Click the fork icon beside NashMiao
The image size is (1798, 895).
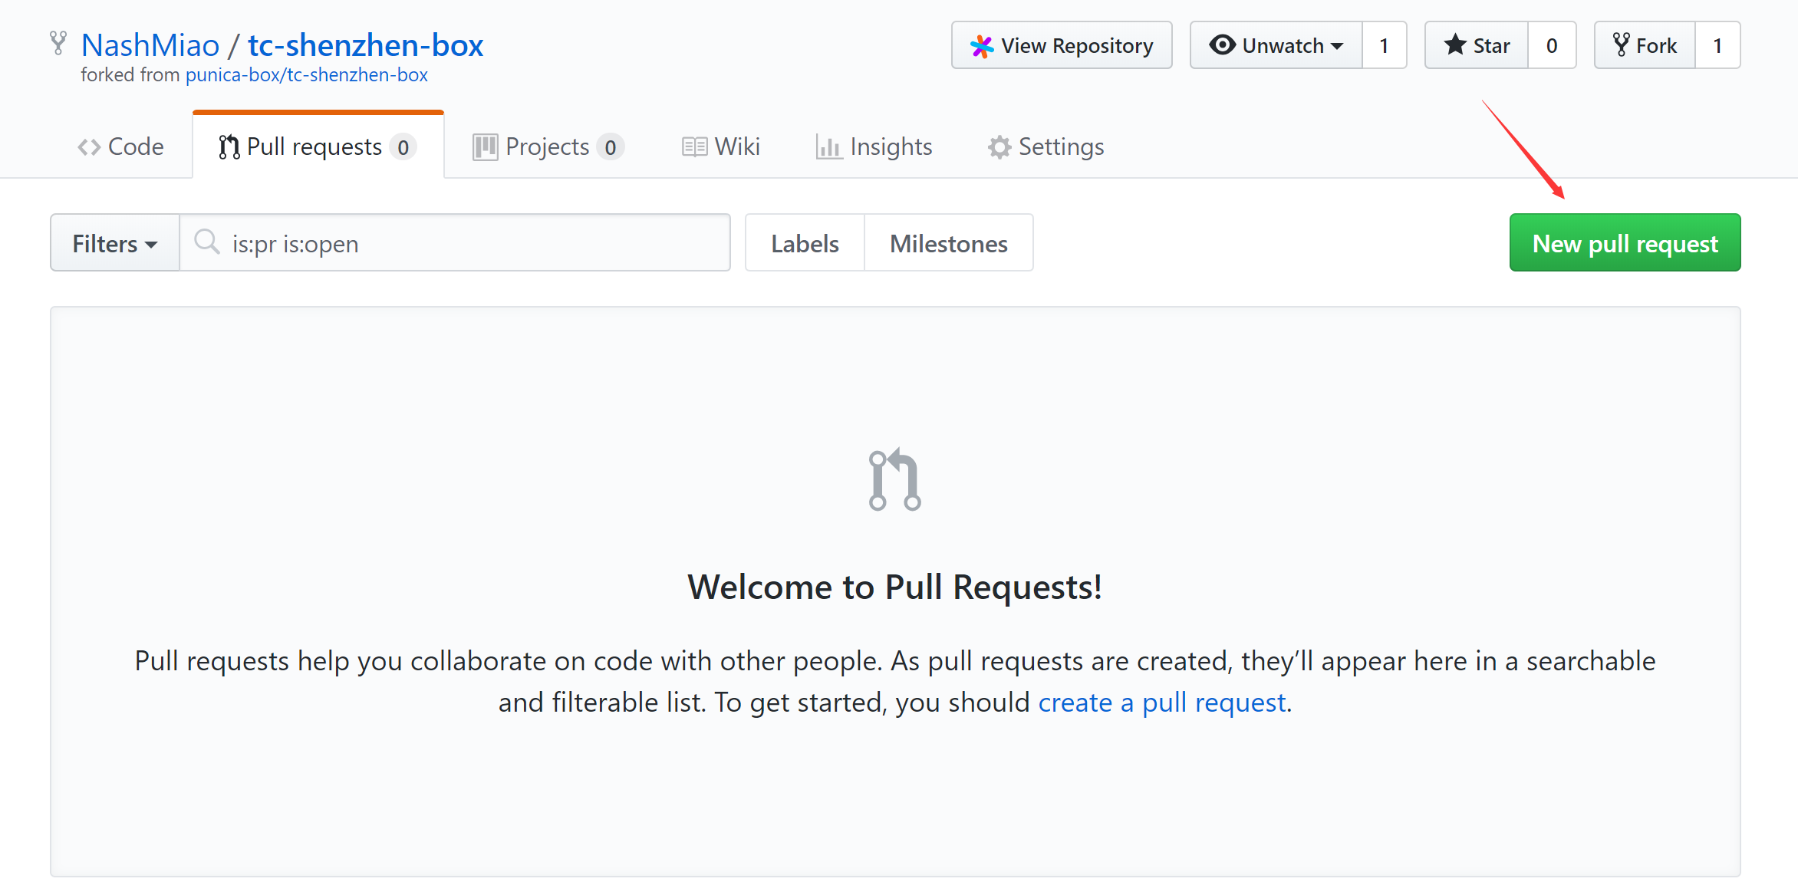pos(58,43)
